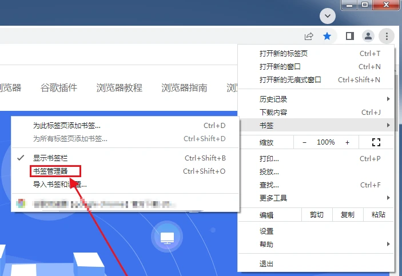The height and width of the screenshot is (276, 402).
Task: Expand the 帮助 submenu
Action: click(x=316, y=244)
